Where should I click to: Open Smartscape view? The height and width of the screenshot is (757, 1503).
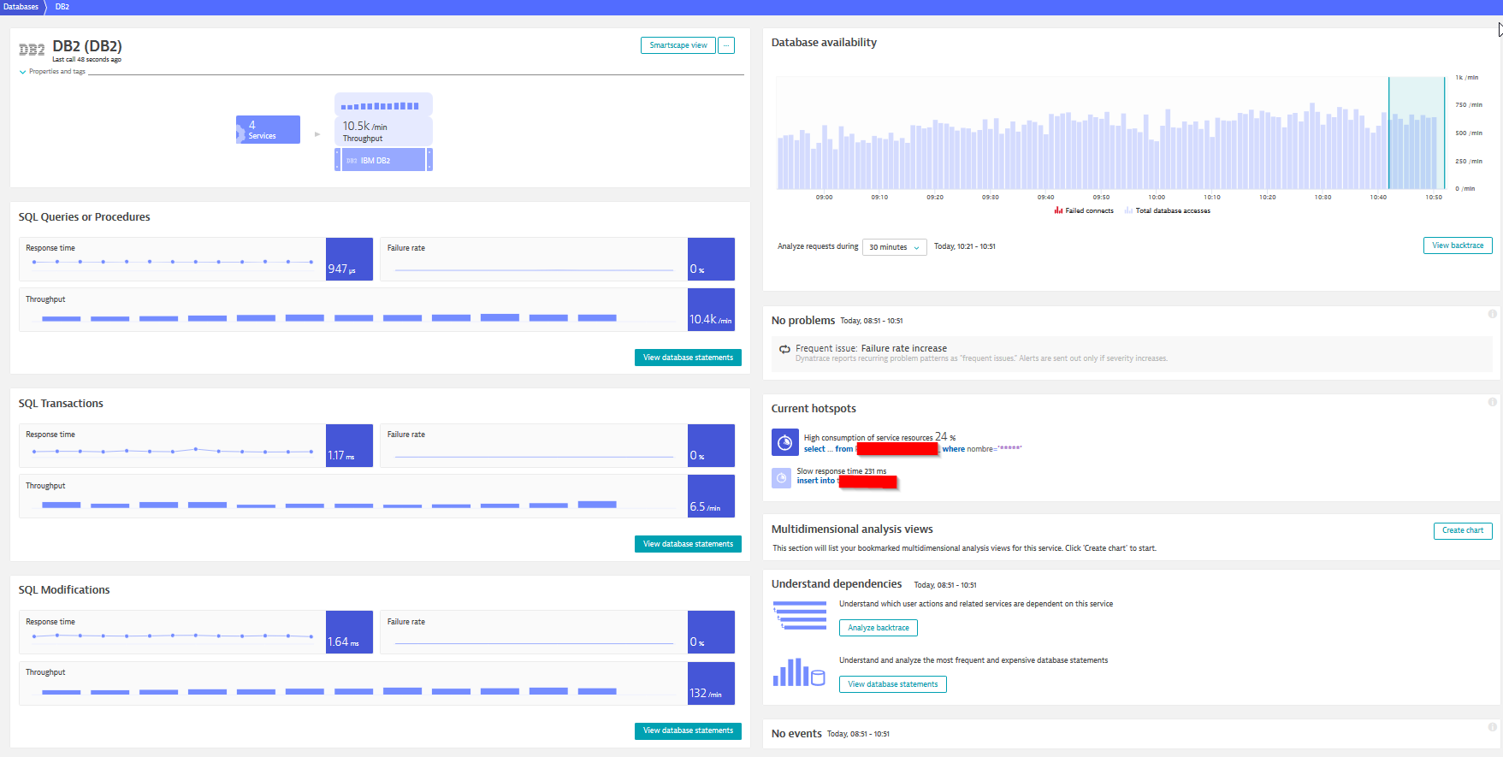tap(678, 45)
